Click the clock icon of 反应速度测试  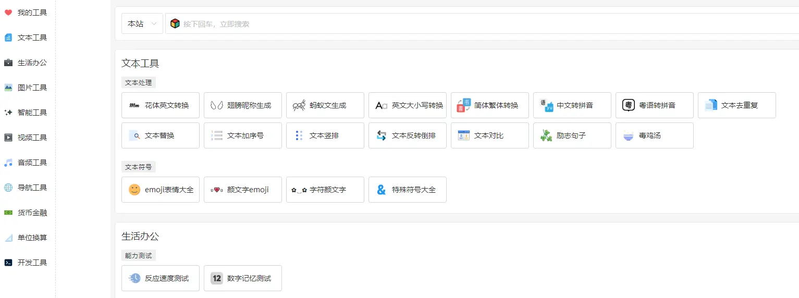point(134,278)
